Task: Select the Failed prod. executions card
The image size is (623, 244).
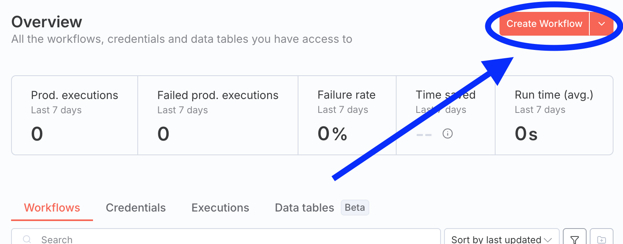Action: click(x=218, y=115)
